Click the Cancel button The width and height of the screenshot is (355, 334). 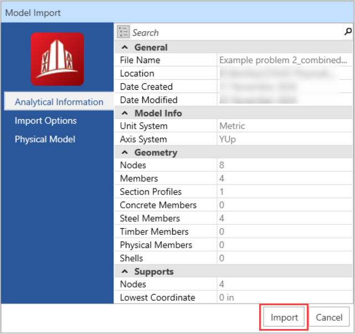pyautogui.click(x=329, y=317)
